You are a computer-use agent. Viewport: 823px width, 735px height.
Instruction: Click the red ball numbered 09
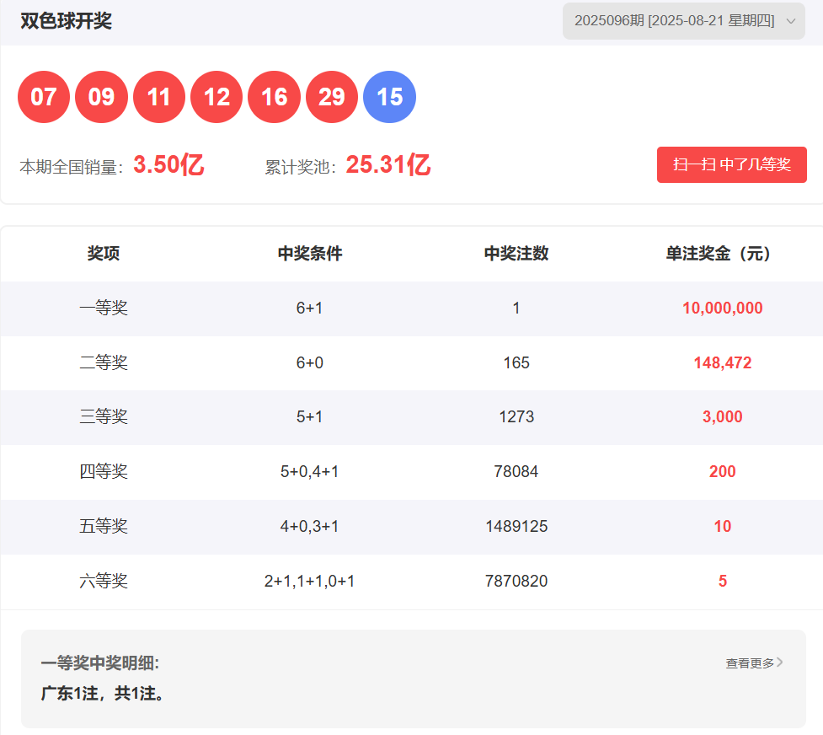pos(101,97)
